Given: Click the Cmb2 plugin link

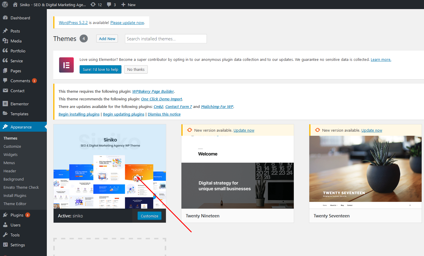Looking at the screenshot, I should (x=159, y=106).
